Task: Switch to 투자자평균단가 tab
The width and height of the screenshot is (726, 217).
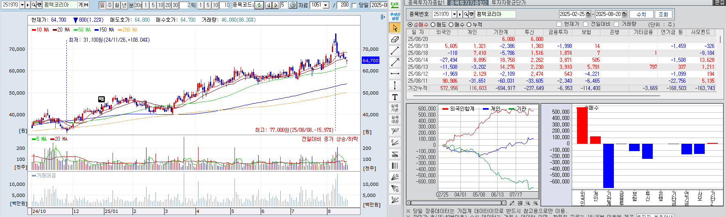Action: click(508, 3)
